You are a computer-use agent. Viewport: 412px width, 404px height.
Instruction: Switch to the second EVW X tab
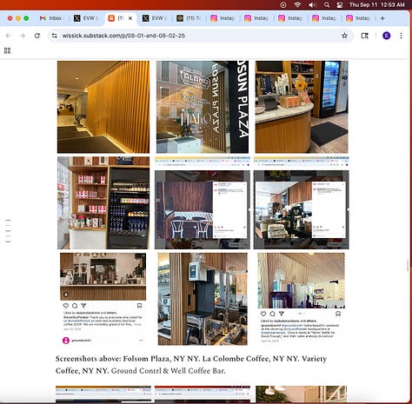(154, 18)
